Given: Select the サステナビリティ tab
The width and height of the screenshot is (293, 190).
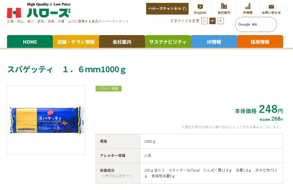Looking at the screenshot, I should coord(168,42).
